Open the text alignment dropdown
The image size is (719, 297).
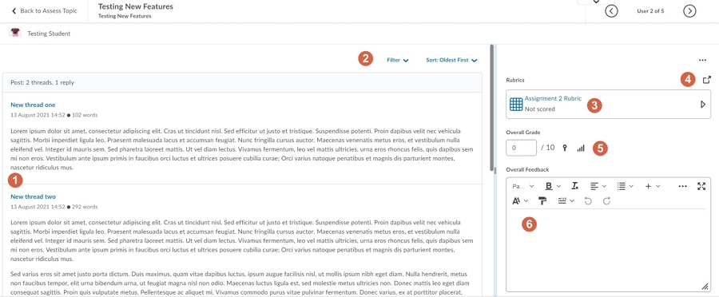598,186
